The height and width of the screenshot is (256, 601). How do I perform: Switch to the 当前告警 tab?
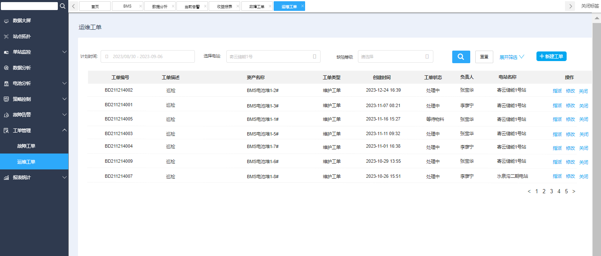pos(192,6)
